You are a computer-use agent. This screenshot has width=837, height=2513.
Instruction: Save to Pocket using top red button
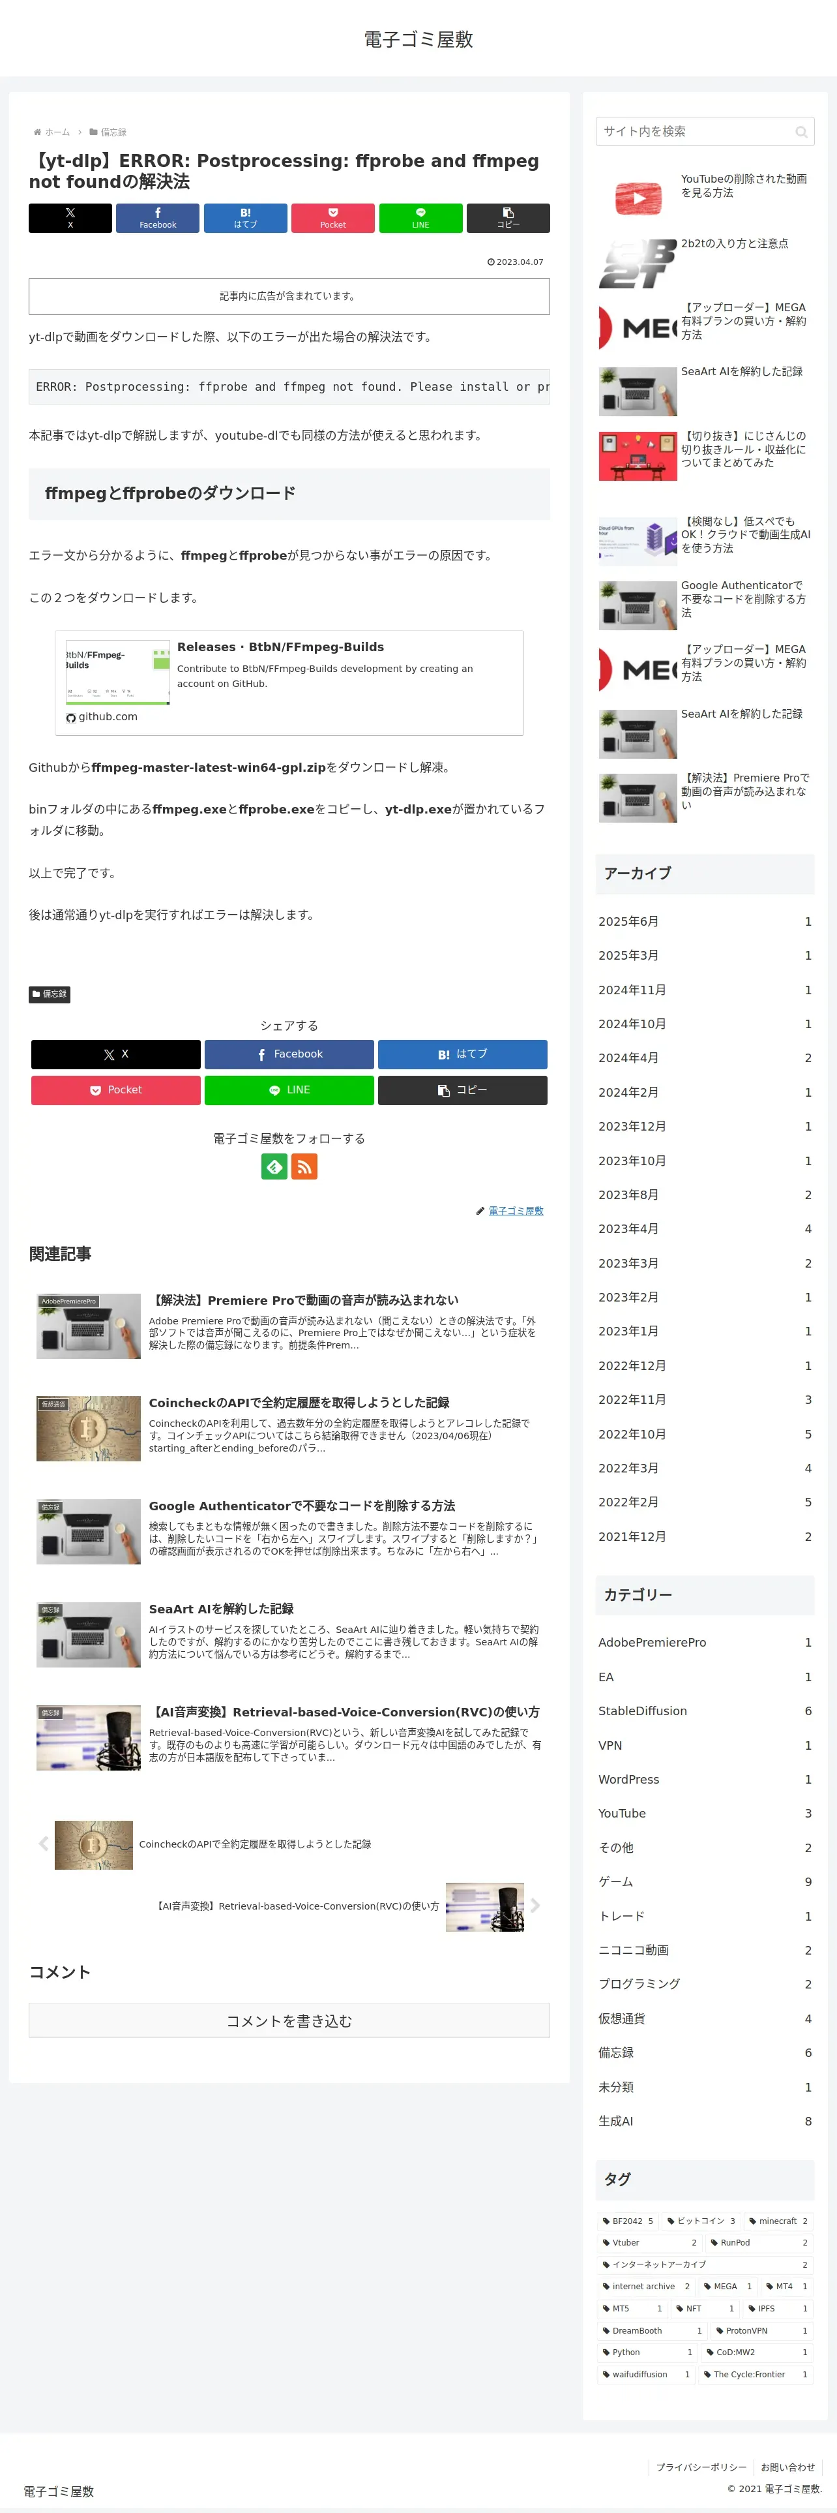pos(333,217)
